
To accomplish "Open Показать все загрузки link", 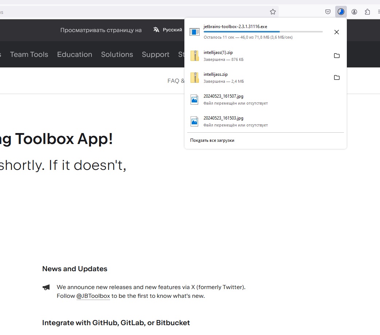I will [x=212, y=140].
